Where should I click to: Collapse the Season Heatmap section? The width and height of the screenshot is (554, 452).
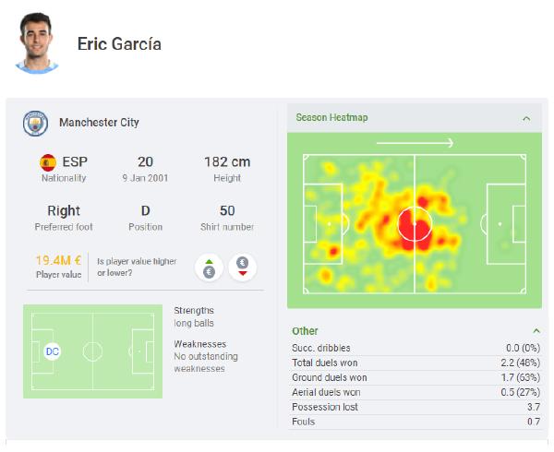pyautogui.click(x=526, y=118)
